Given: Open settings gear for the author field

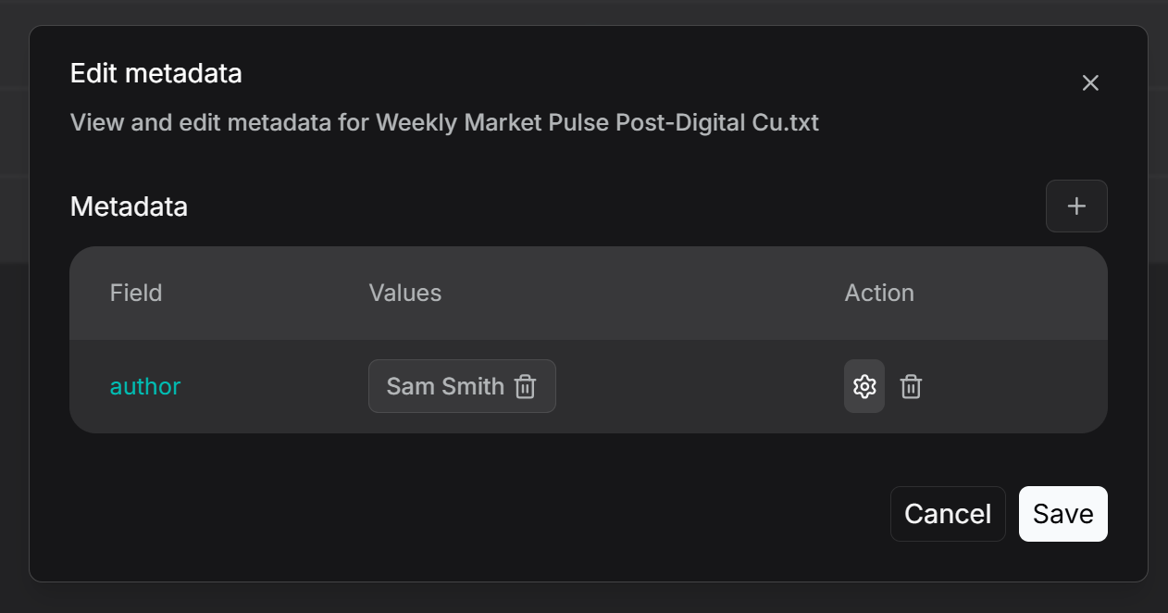Looking at the screenshot, I should point(864,386).
